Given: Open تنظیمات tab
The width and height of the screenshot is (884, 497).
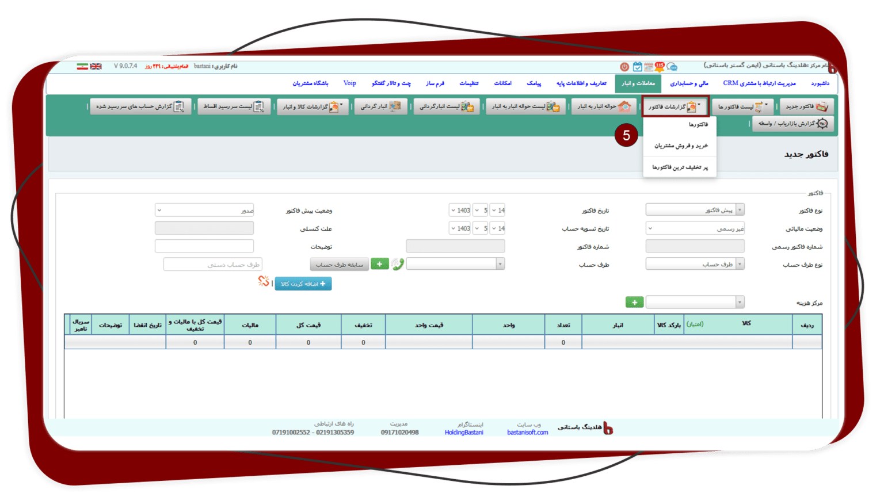Looking at the screenshot, I should tap(468, 83).
